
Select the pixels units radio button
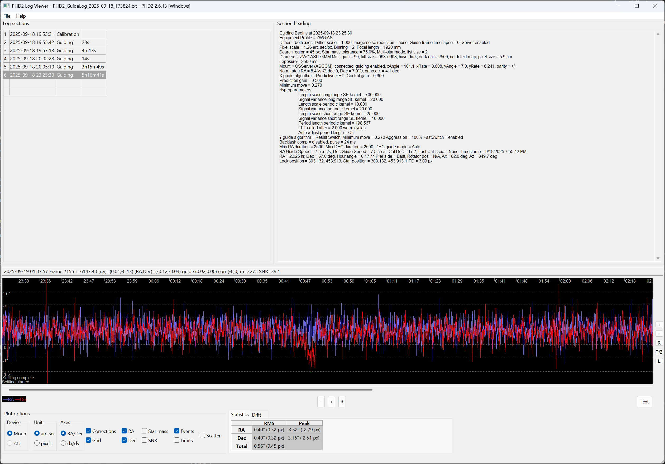point(37,443)
